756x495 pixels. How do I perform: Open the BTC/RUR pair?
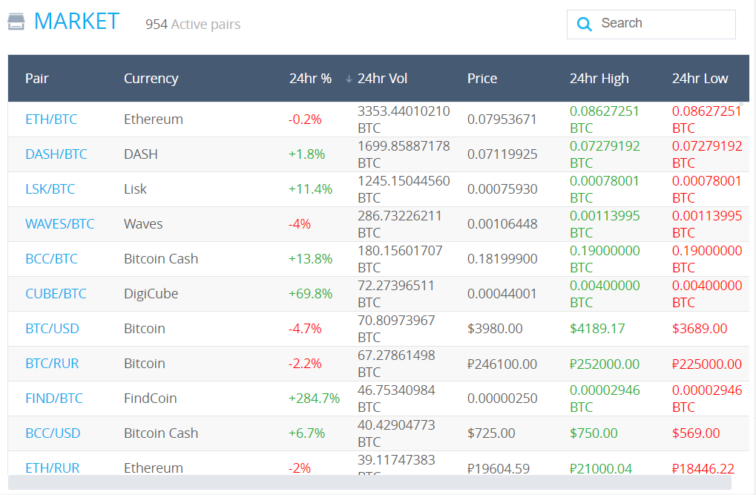pyautogui.click(x=52, y=364)
